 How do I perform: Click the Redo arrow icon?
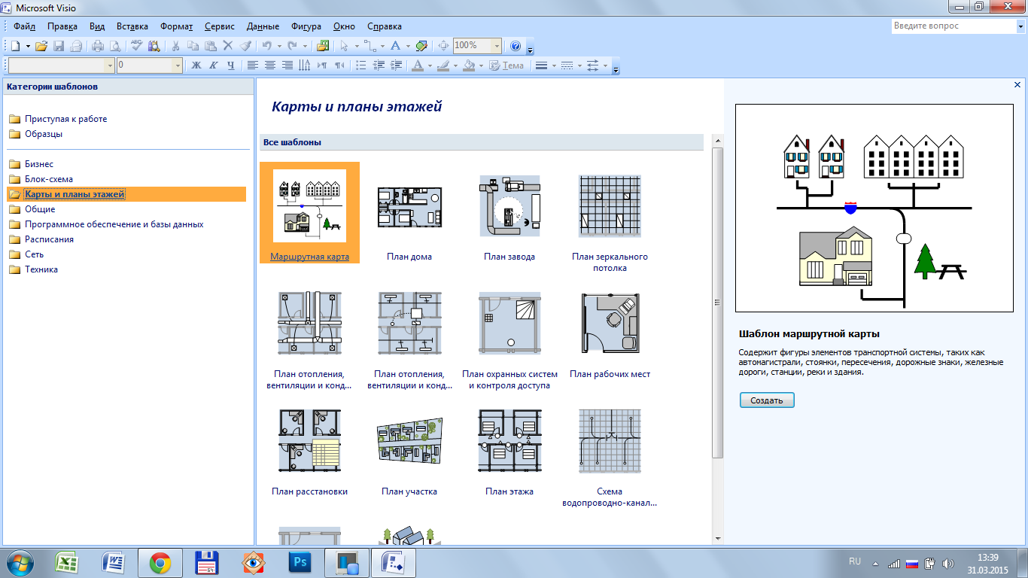[293, 46]
